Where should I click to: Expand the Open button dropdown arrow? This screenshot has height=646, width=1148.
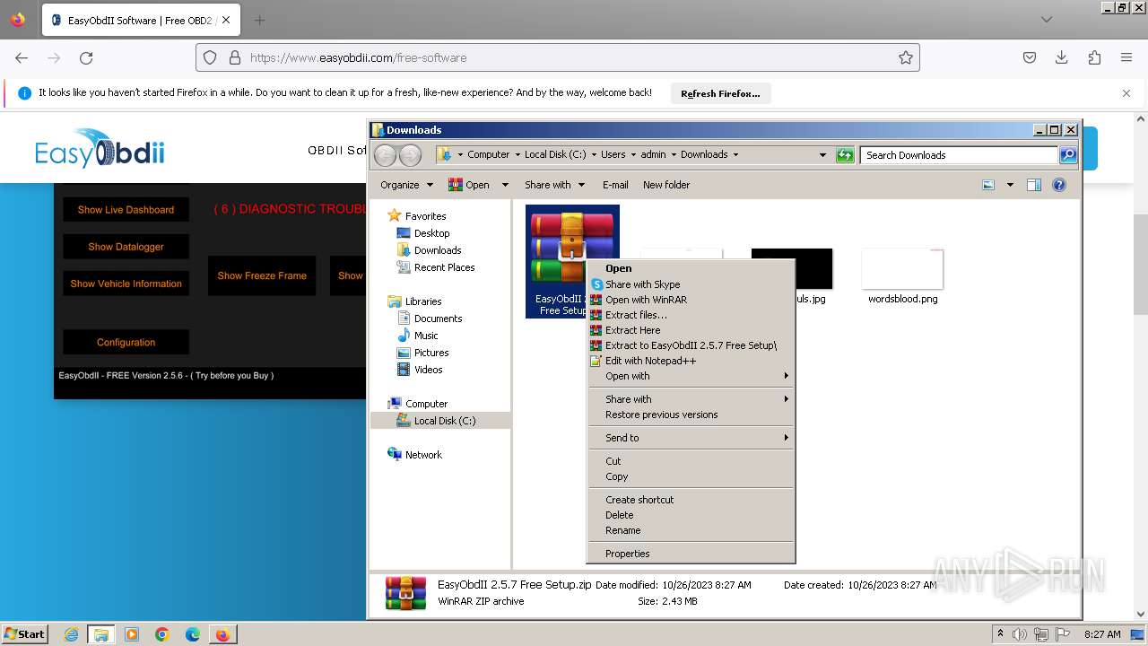[x=505, y=185]
